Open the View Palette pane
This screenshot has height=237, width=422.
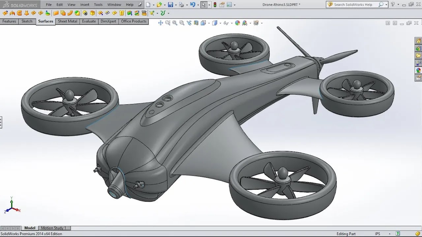[x=418, y=63]
